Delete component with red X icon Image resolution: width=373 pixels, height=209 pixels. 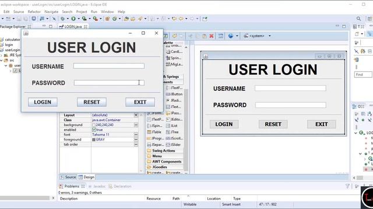click(211, 36)
